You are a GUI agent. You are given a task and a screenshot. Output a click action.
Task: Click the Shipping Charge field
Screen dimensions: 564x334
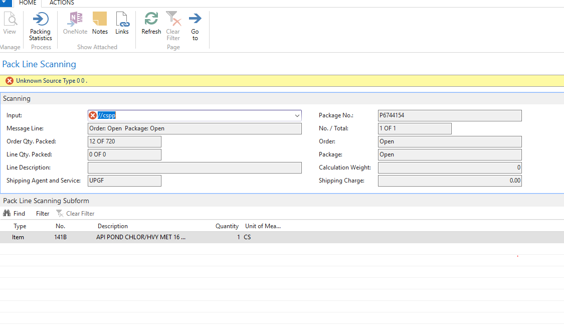[x=450, y=181]
